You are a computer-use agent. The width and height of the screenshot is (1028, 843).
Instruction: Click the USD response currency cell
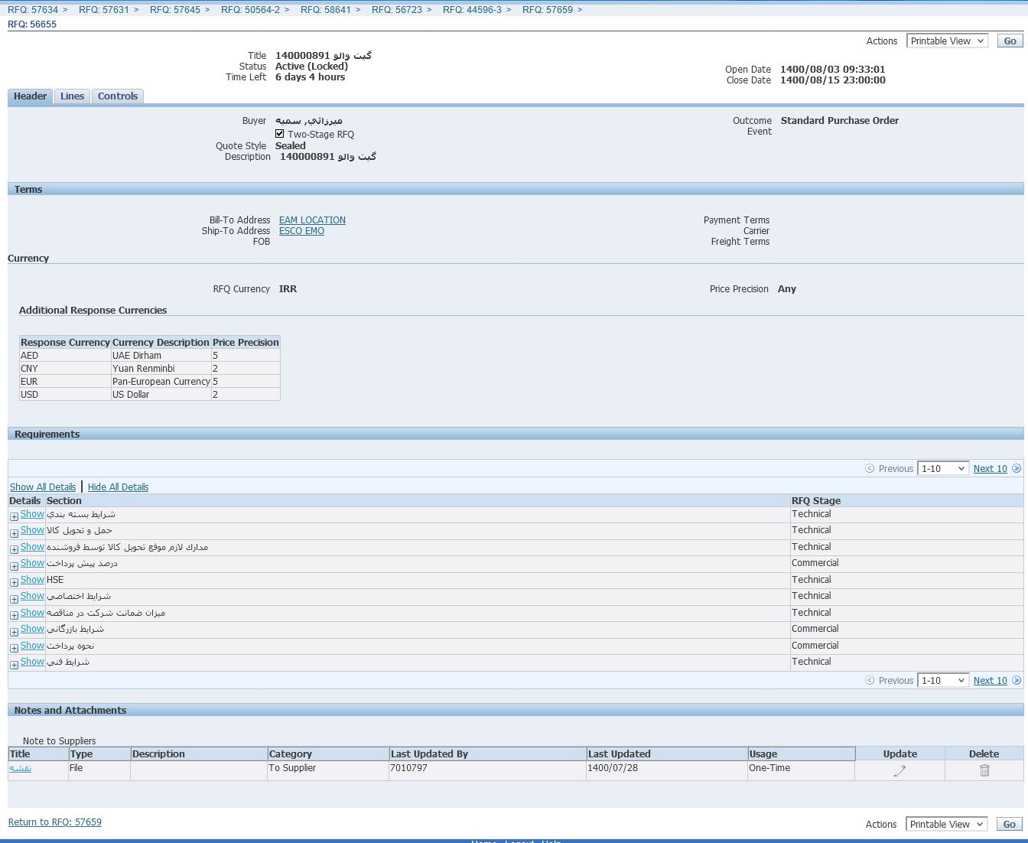[65, 395]
